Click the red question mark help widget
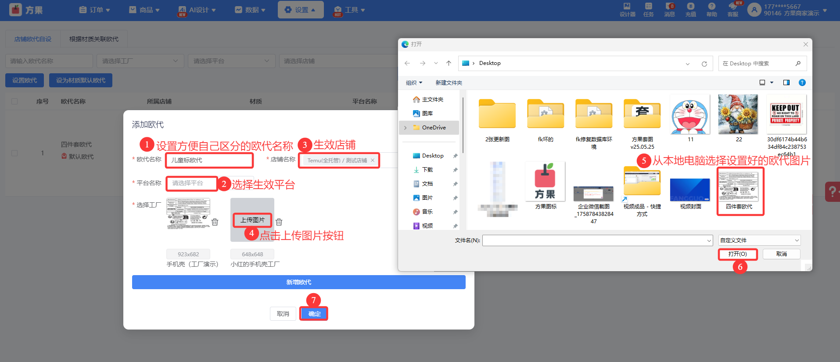This screenshot has height=362, width=840. pyautogui.click(x=832, y=192)
